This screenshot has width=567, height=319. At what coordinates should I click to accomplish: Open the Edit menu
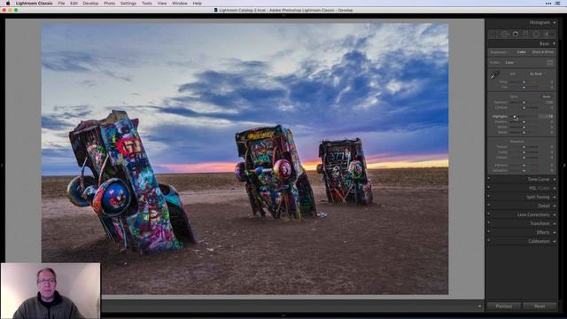point(74,4)
